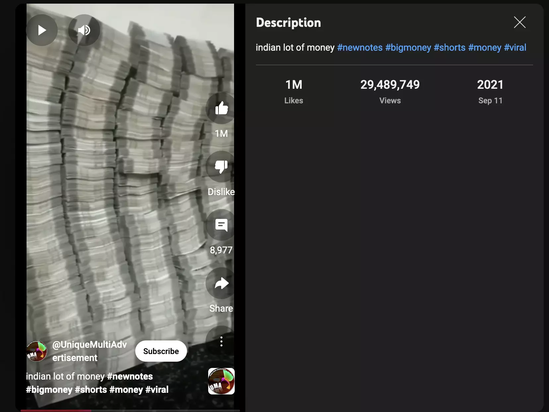Select #viral hashtag in video caption overlay
The width and height of the screenshot is (549, 412).
point(157,389)
